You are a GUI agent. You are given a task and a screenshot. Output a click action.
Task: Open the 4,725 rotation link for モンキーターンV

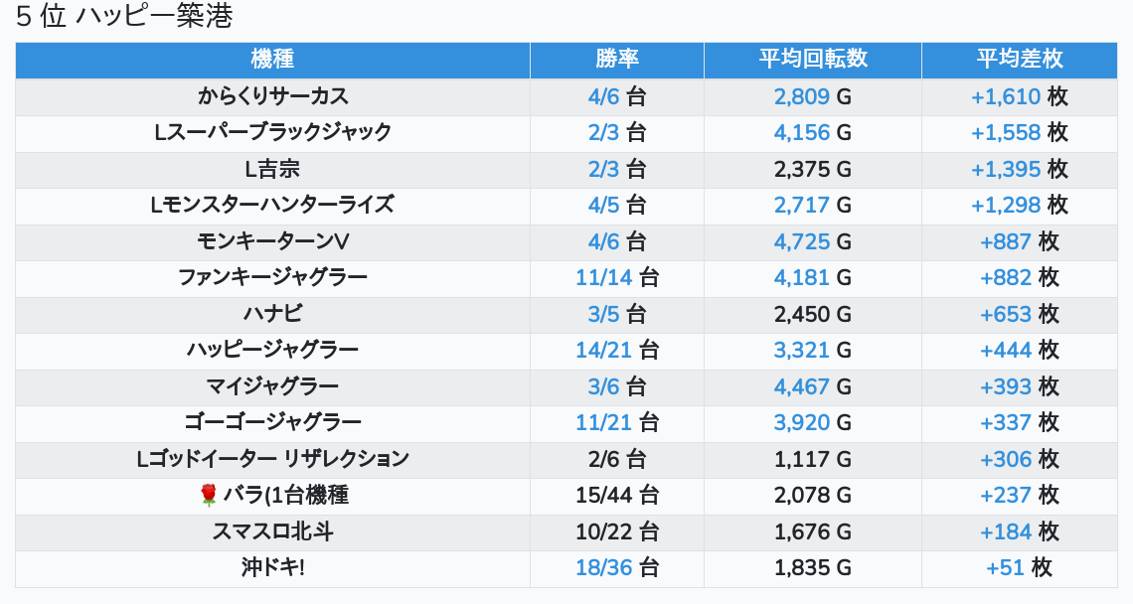click(x=801, y=241)
